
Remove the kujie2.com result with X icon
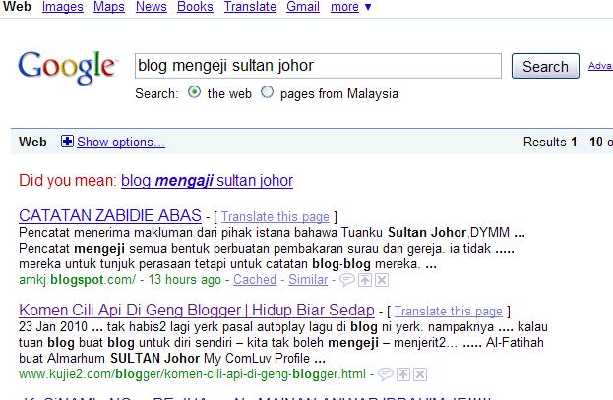point(420,374)
